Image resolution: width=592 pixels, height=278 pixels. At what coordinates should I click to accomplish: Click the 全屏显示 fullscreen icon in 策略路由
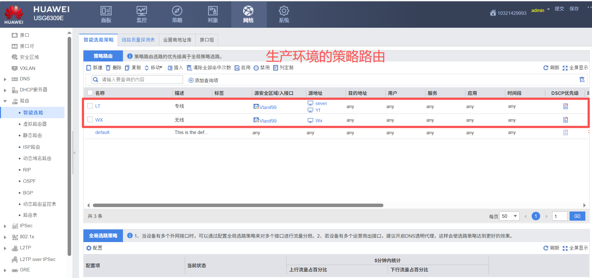pyautogui.click(x=565, y=68)
